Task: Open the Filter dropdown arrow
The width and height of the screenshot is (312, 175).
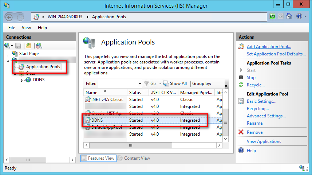Action: click(x=140, y=84)
